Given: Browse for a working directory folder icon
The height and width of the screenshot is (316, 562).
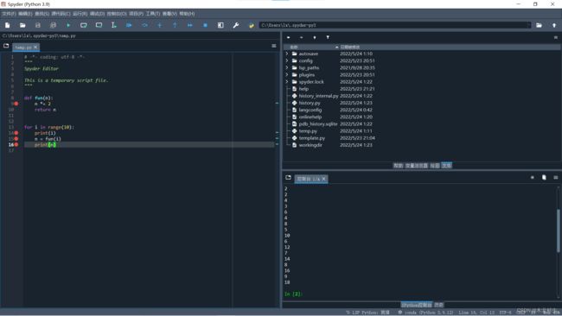Looking at the screenshot, I should point(539,25).
